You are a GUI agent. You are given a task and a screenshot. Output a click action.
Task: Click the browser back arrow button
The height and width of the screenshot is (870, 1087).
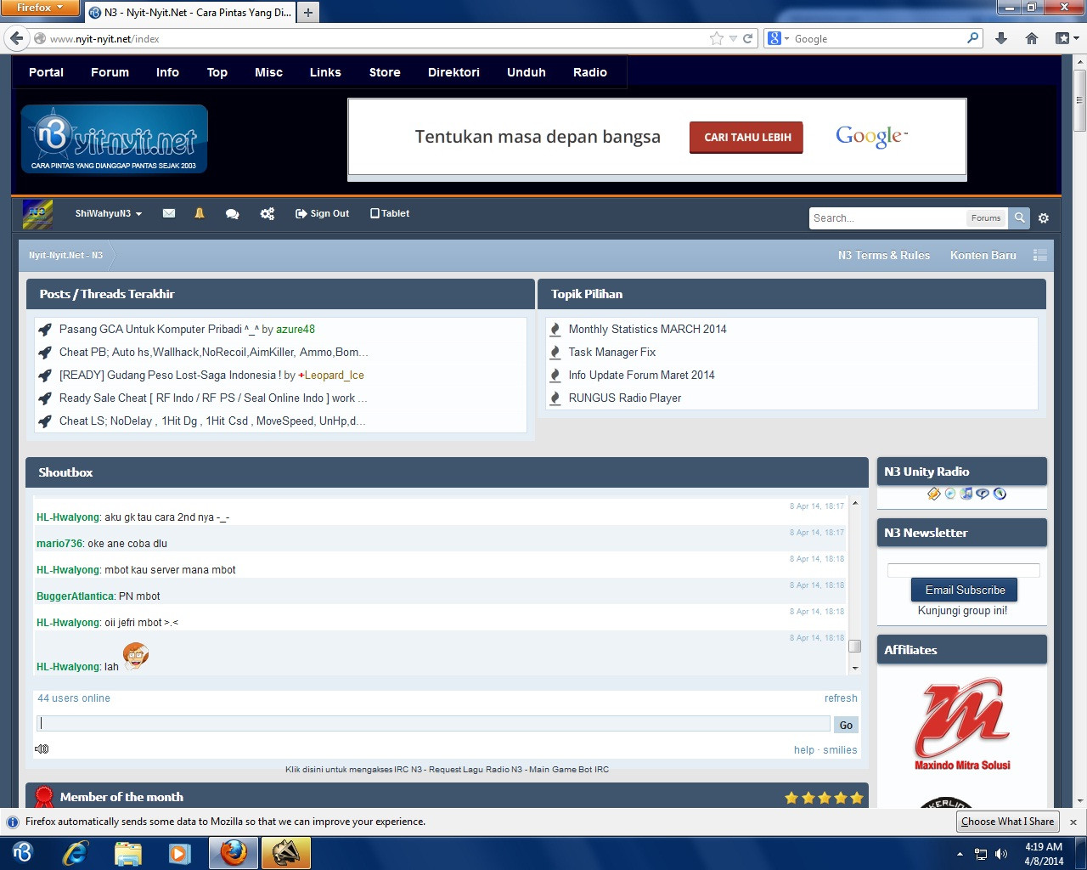tap(17, 38)
